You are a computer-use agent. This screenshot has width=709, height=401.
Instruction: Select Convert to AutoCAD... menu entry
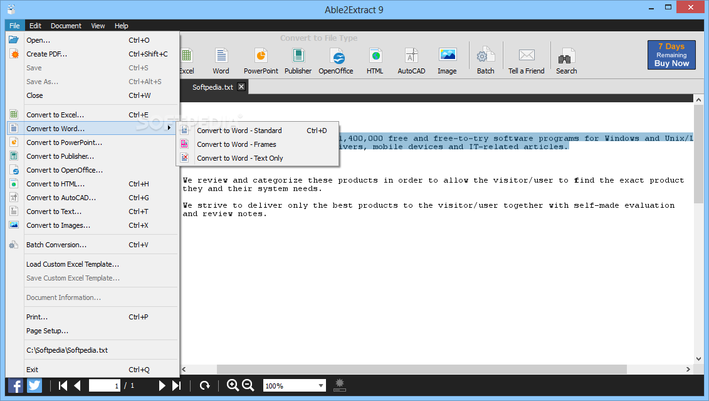(x=93, y=198)
